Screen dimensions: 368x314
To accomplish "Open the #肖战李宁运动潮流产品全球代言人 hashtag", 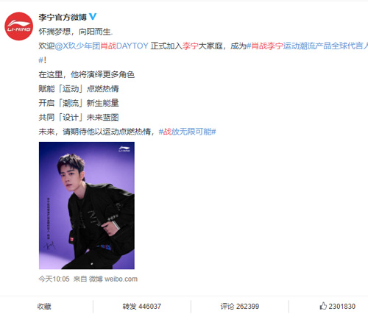I will click(307, 46).
